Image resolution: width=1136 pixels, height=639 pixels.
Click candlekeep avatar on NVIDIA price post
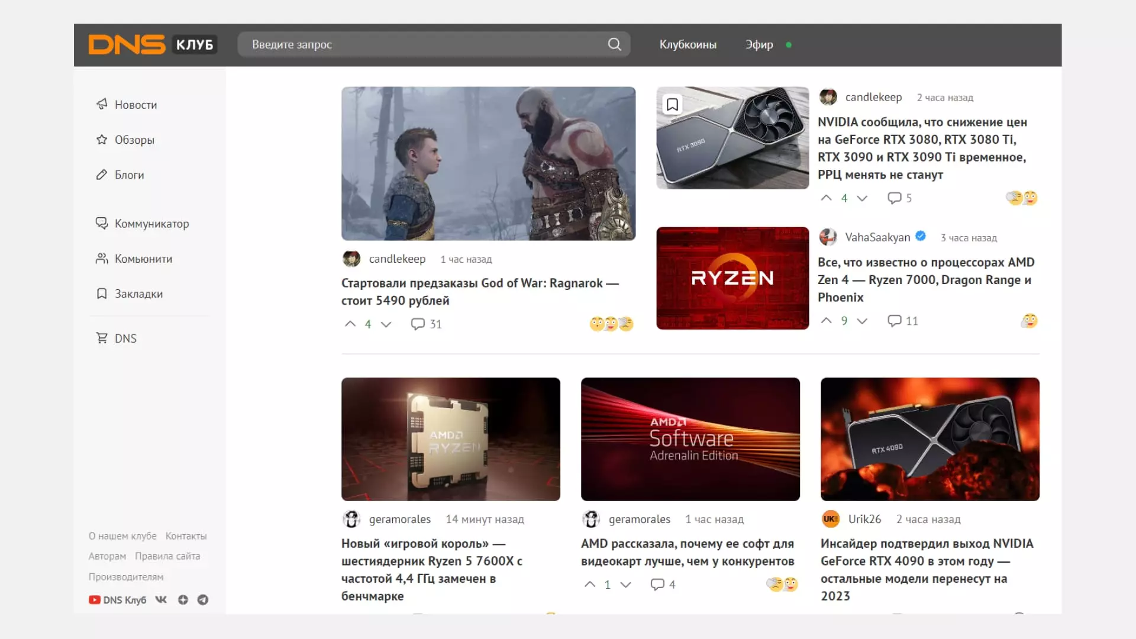828,97
